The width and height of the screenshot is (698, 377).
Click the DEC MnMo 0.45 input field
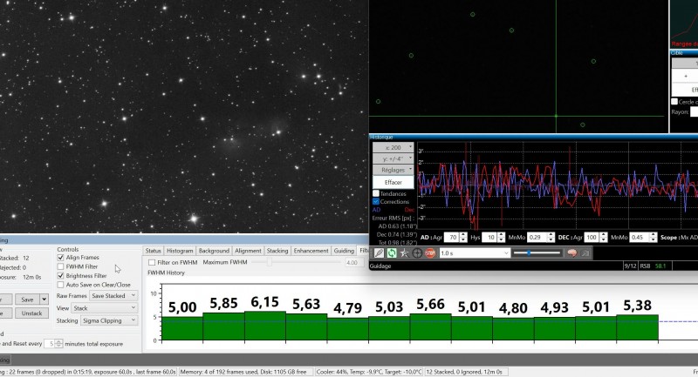[640, 238]
